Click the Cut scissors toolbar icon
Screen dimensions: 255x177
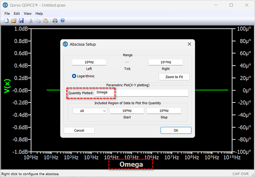(x=31, y=21)
